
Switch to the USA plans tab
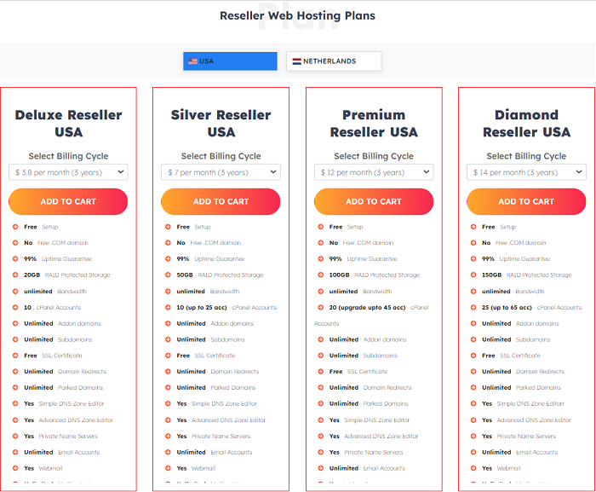230,61
